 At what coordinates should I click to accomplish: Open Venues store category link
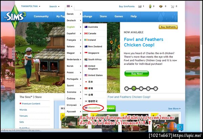[23, 116]
